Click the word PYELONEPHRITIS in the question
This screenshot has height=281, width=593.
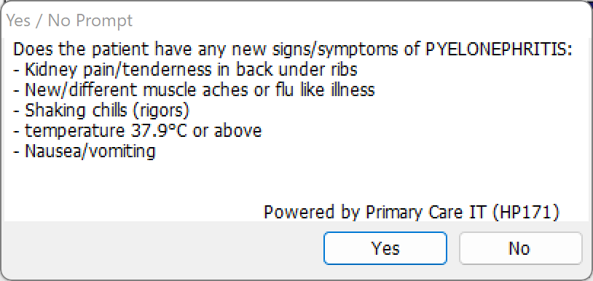tap(499, 50)
